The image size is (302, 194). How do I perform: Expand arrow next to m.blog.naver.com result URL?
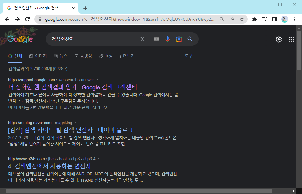(75, 123)
